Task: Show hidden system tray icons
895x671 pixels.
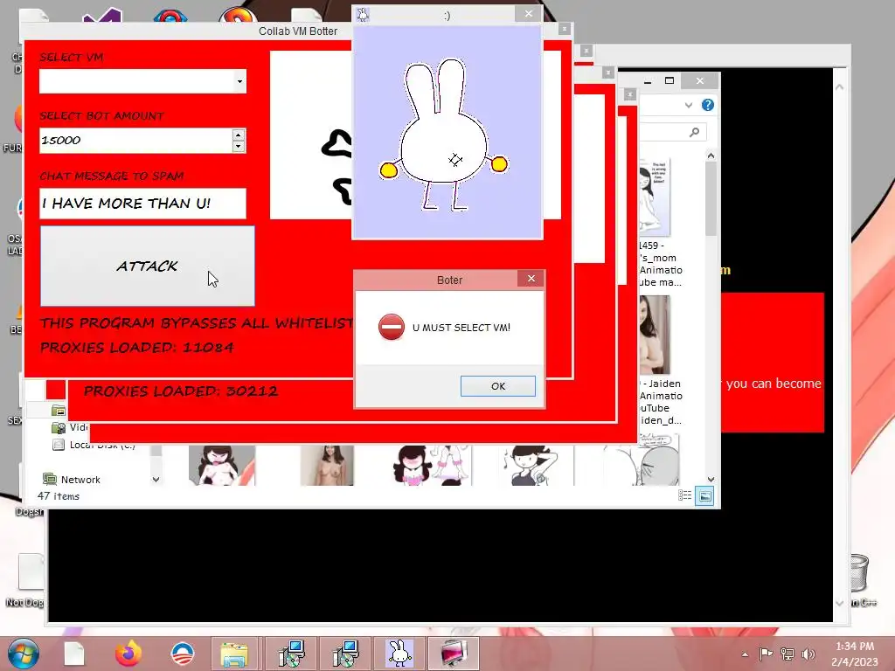Action: coord(745,654)
